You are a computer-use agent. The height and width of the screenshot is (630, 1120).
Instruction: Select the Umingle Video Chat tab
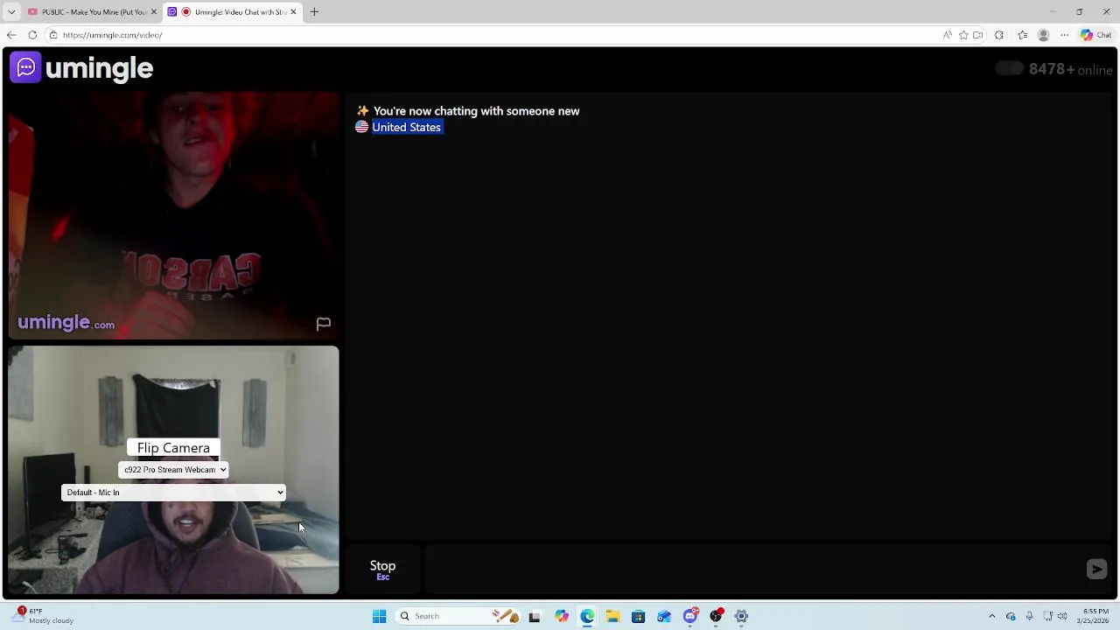point(232,12)
